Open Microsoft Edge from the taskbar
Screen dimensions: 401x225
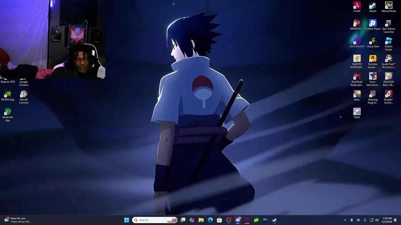[x=210, y=220]
